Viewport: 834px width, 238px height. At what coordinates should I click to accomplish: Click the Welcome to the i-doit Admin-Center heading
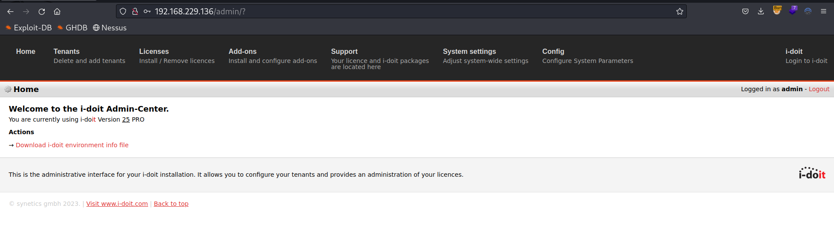(x=89, y=109)
